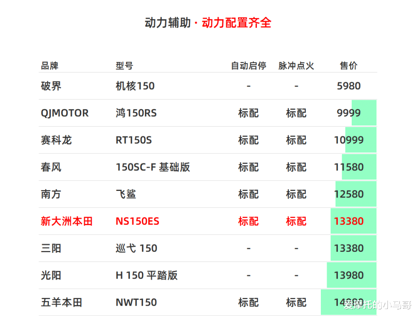
Task: Click 自动启停 标配 in 五羊本田 row
Action: point(248,302)
